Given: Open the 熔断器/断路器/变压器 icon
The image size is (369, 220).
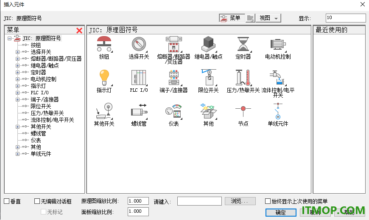Looking at the screenshot, I should (x=173, y=44).
